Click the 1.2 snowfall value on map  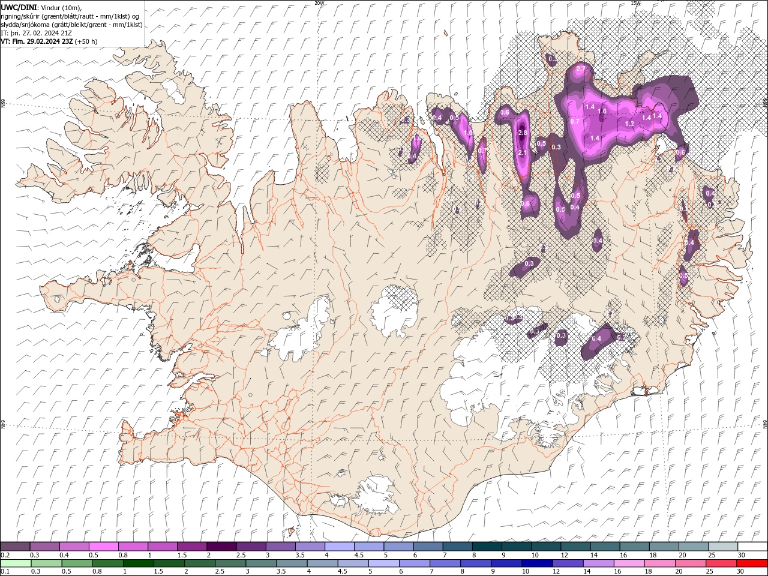tap(629, 124)
